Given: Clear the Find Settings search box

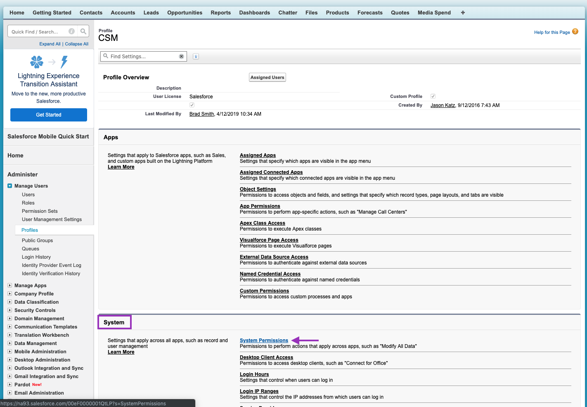Looking at the screenshot, I should 181,57.
